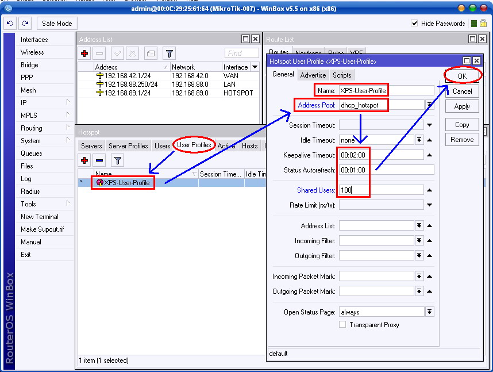Toggle Safe Mode
Viewport: 493px width, 372px height.
point(56,23)
